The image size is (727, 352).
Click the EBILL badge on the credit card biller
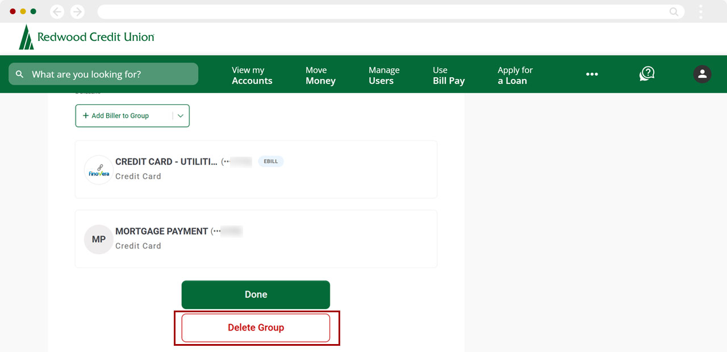click(271, 161)
